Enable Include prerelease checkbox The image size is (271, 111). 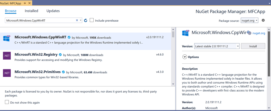(x=92, y=20)
